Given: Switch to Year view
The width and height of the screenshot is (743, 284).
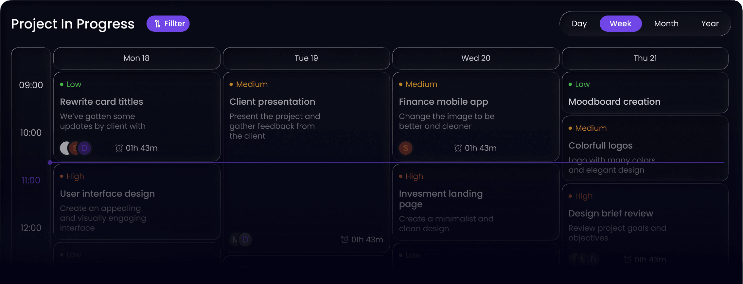Looking at the screenshot, I should click(710, 24).
